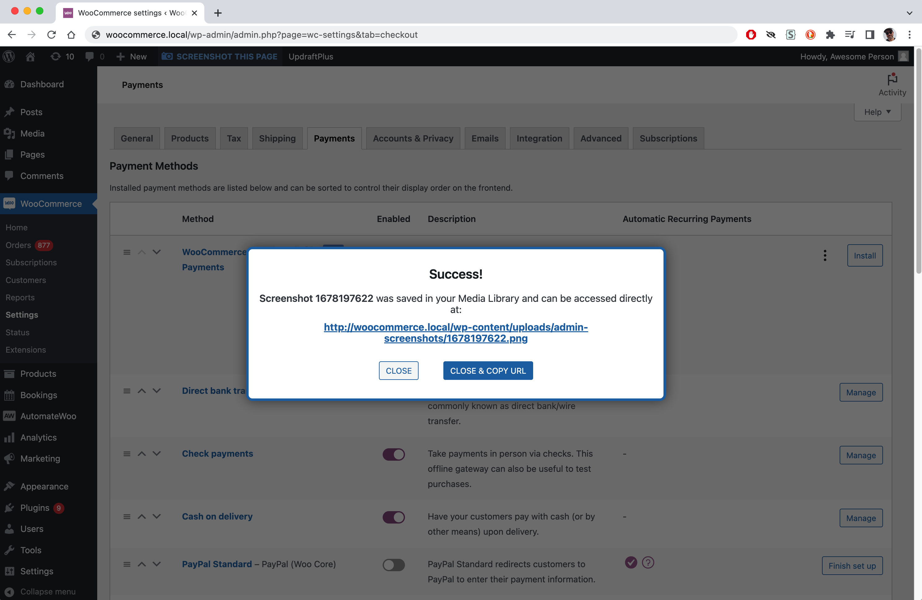922x600 pixels.
Task: Open the updates icon showing 10
Action: pyautogui.click(x=62, y=57)
